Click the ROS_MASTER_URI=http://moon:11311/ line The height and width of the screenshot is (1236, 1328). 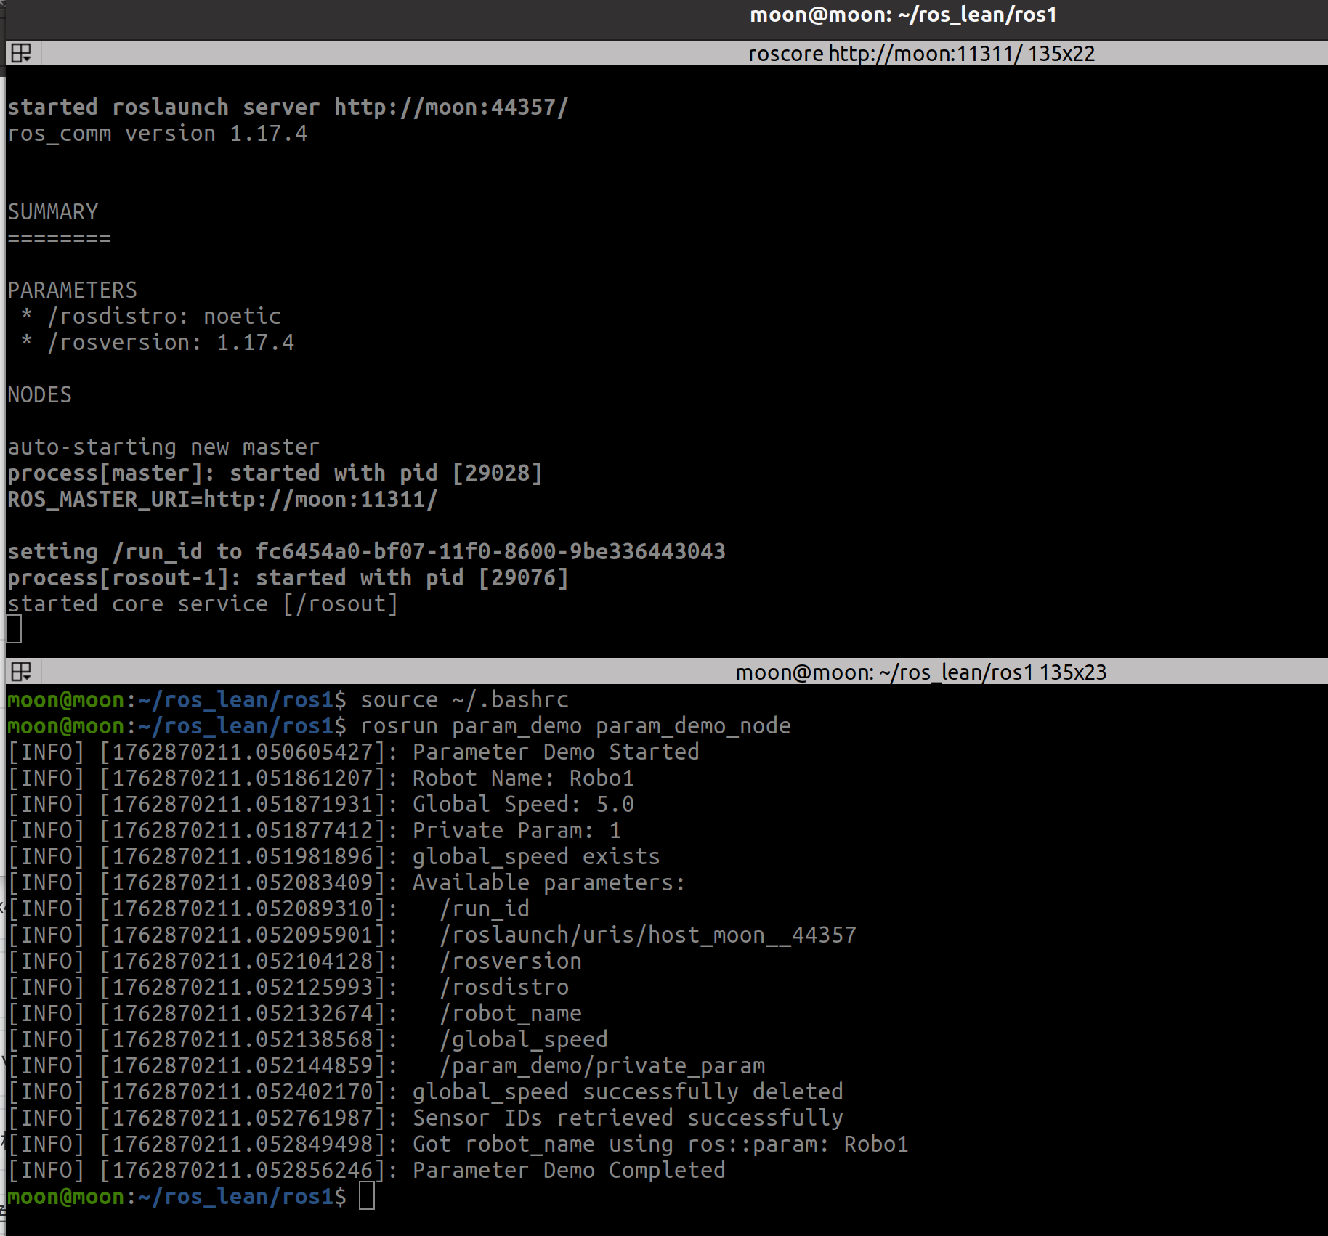click(x=222, y=500)
